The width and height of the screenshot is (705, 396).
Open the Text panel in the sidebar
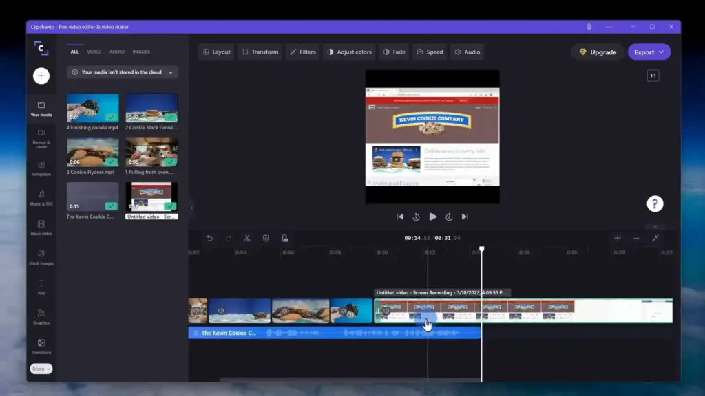[x=41, y=287]
